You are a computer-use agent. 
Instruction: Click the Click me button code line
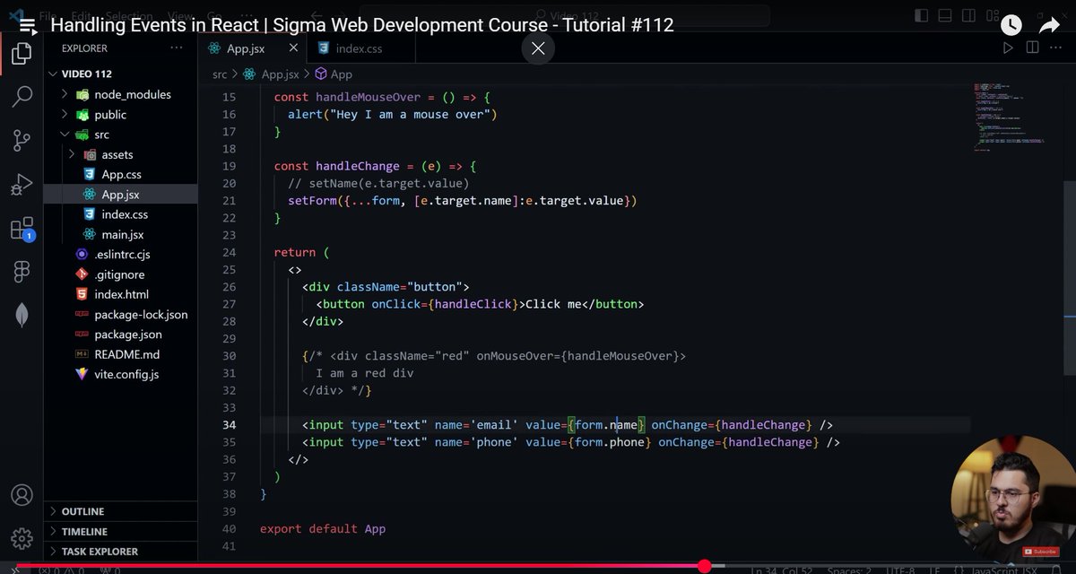pyautogui.click(x=480, y=304)
